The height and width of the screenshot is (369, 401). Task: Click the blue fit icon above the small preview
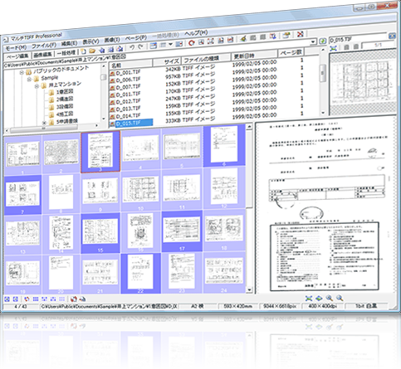[334, 48]
